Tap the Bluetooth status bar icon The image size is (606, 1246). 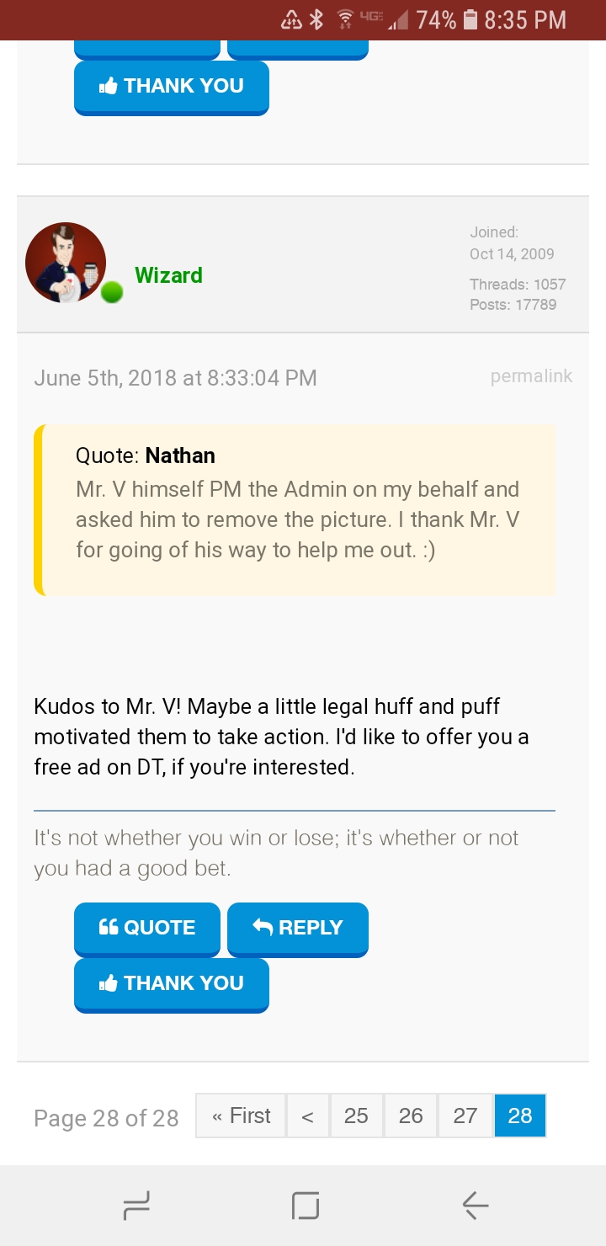click(316, 19)
